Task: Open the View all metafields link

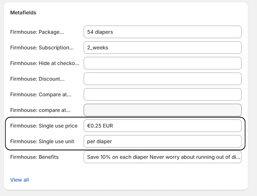Action: [19, 180]
